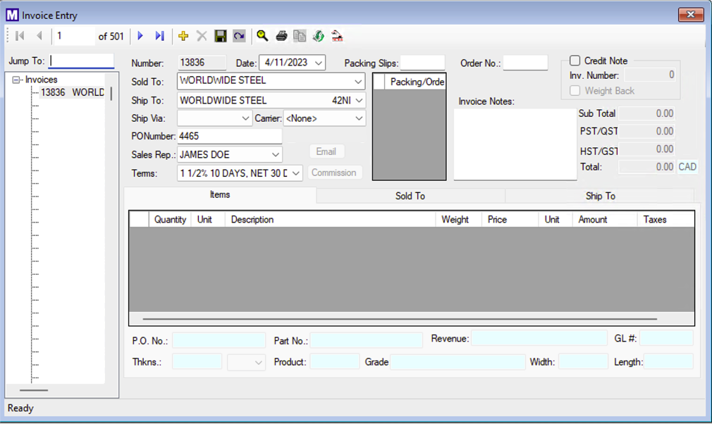Enable the Credit Note checkbox
The width and height of the screenshot is (712, 424).
tap(575, 61)
